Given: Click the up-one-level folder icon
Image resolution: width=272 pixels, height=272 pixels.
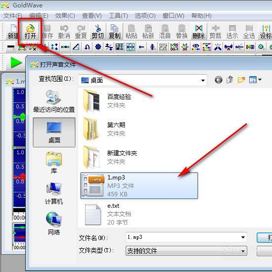Looking at the screenshot, I should [229, 80].
